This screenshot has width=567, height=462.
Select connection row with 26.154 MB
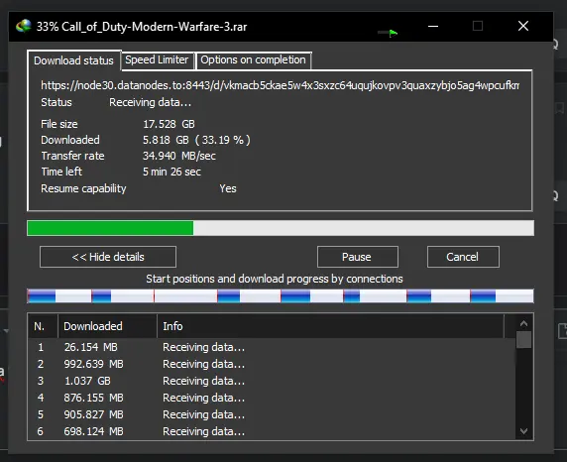(272, 347)
